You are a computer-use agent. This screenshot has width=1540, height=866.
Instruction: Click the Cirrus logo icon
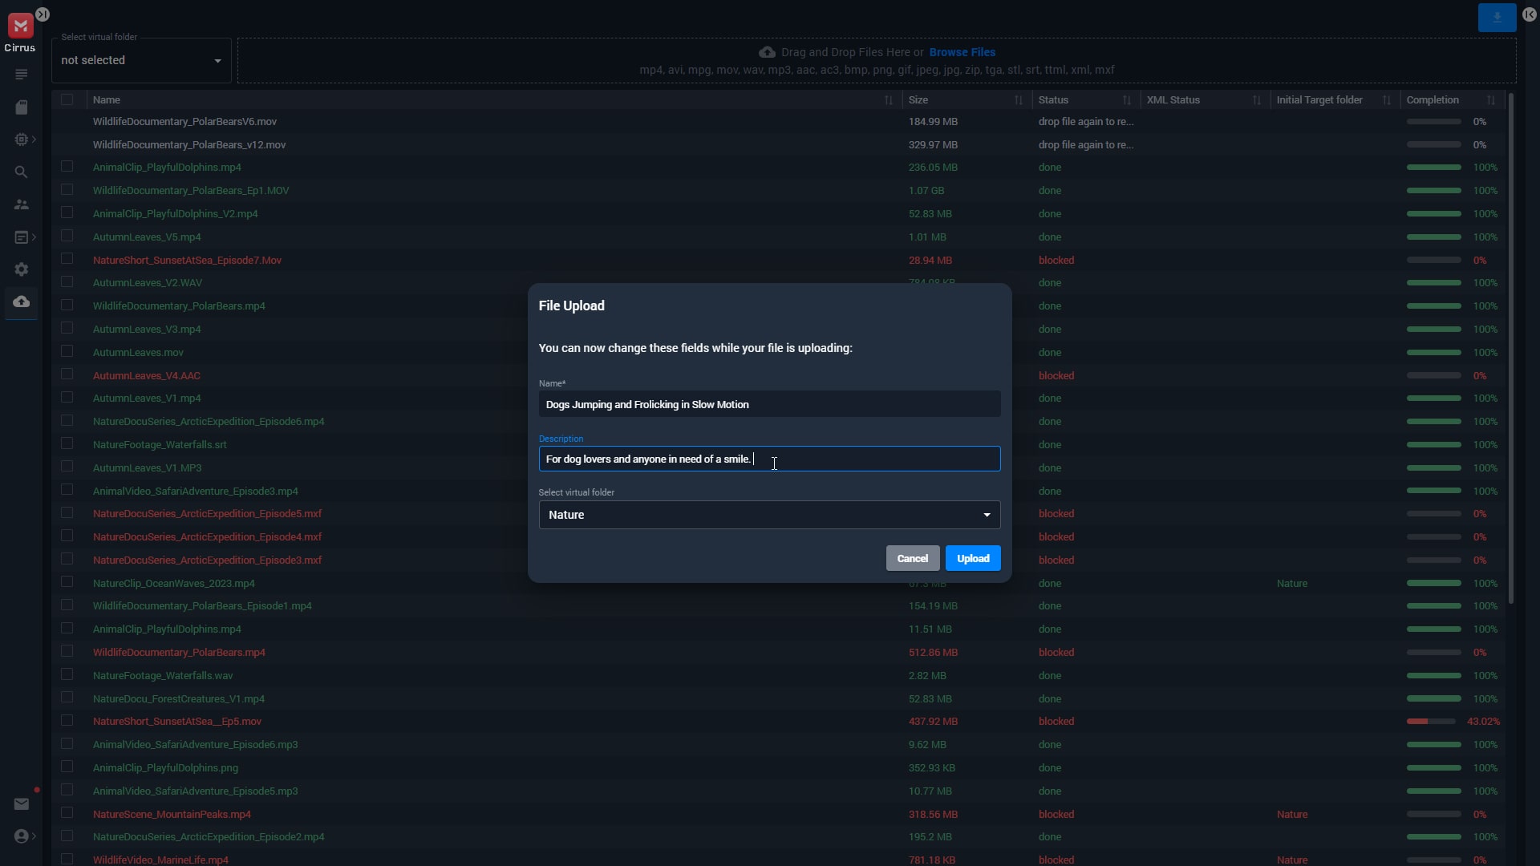20,26
